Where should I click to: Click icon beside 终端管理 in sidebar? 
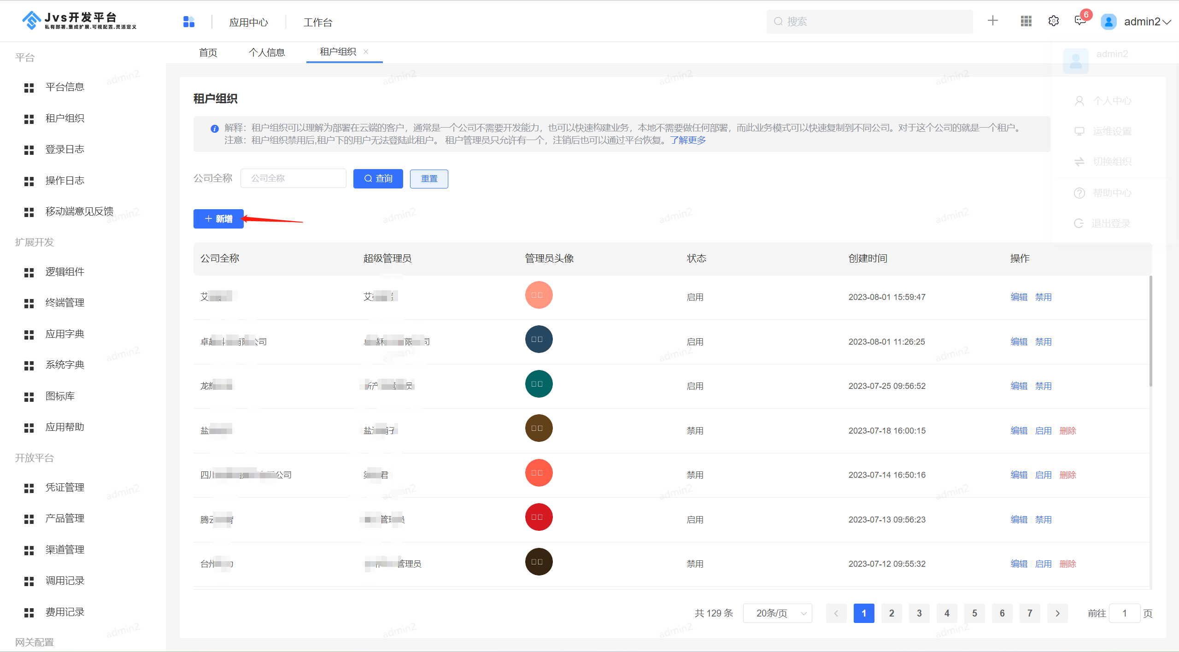(29, 303)
